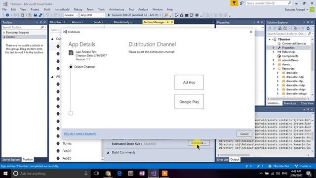Open the Any CPU platform dropdown
The height and width of the screenshot is (178, 316).
[92, 15]
